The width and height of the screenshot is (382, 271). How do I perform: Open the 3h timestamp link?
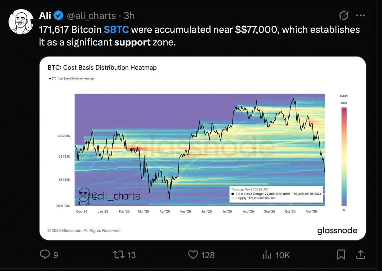coord(129,15)
